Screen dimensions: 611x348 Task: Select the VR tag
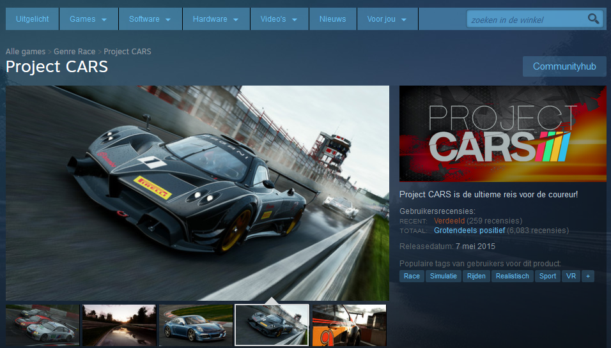[571, 276]
